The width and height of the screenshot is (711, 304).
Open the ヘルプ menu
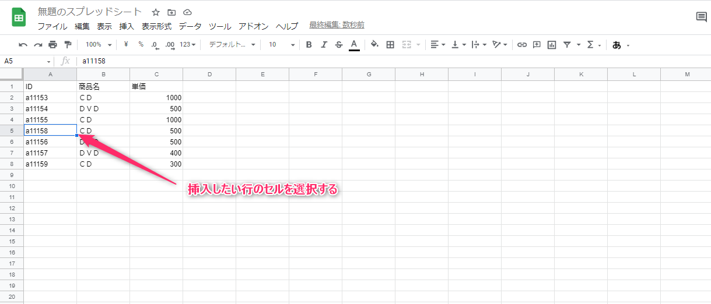click(287, 26)
